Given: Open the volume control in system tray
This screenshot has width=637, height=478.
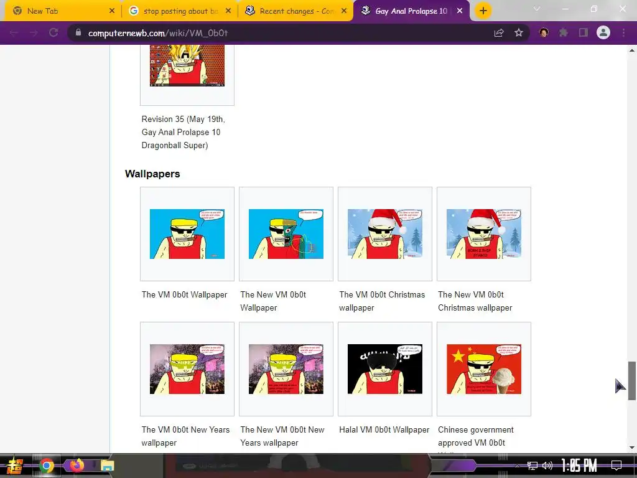Looking at the screenshot, I should 547,466.
